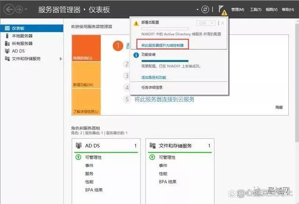Viewport: 299px width, 204px height.
Task: Open the 管理(M) menu
Action: [238, 9]
